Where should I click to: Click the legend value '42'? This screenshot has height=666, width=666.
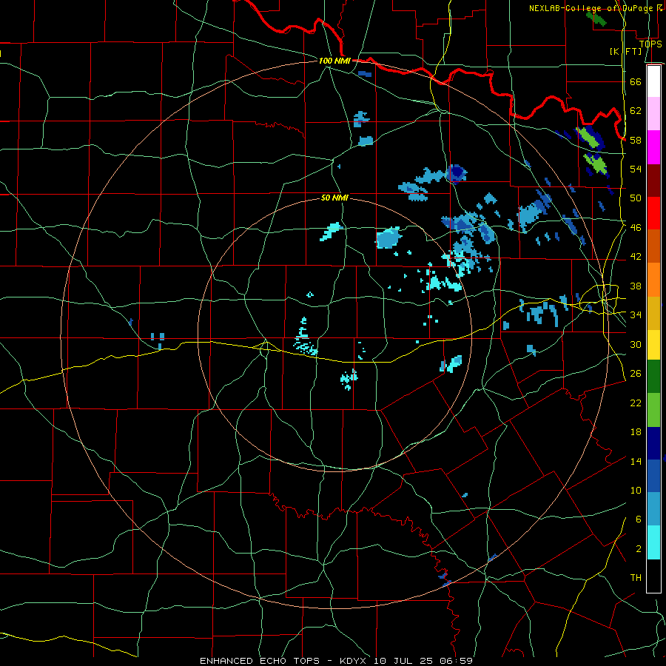coord(636,256)
